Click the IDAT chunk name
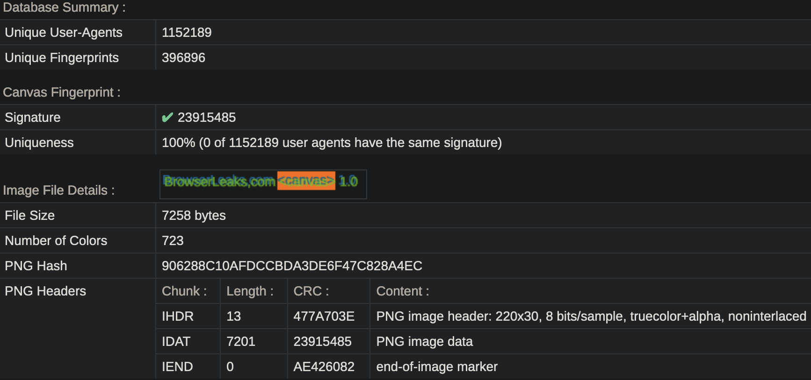The width and height of the screenshot is (811, 380). [176, 342]
